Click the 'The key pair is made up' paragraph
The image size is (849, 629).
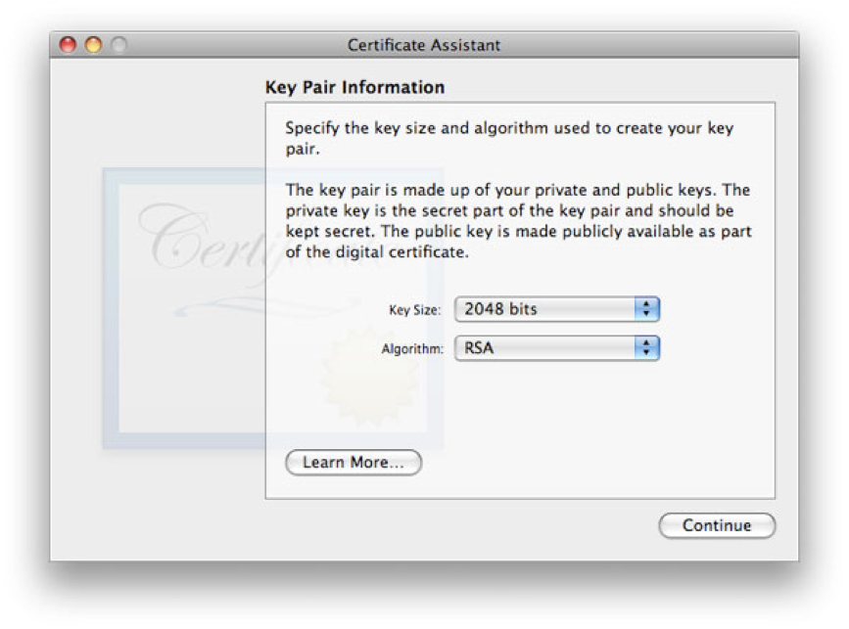click(518, 221)
